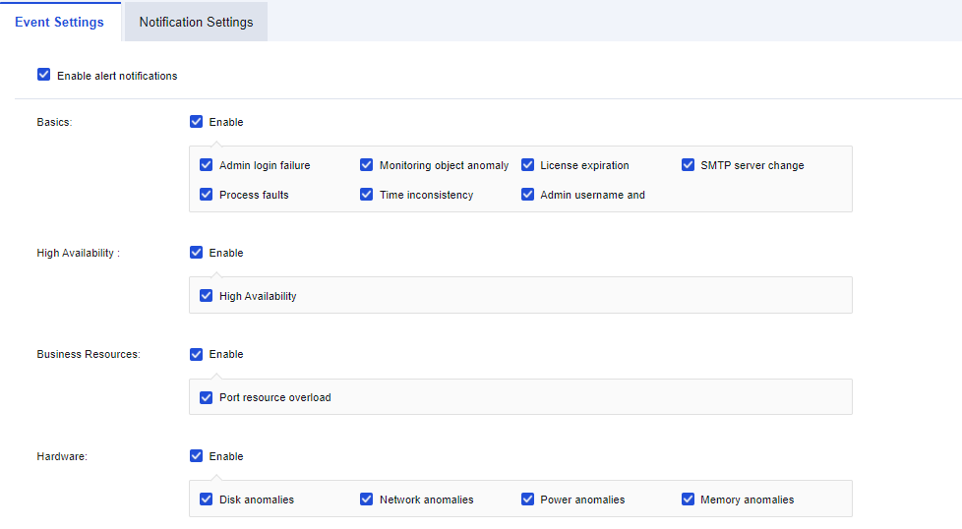Uncheck Monitoring object anomaly option
This screenshot has width=962, height=529.
pyautogui.click(x=367, y=165)
